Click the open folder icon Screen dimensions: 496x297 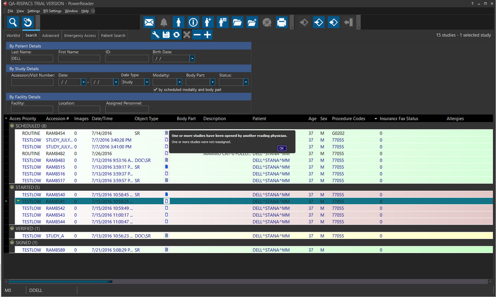click(x=237, y=22)
